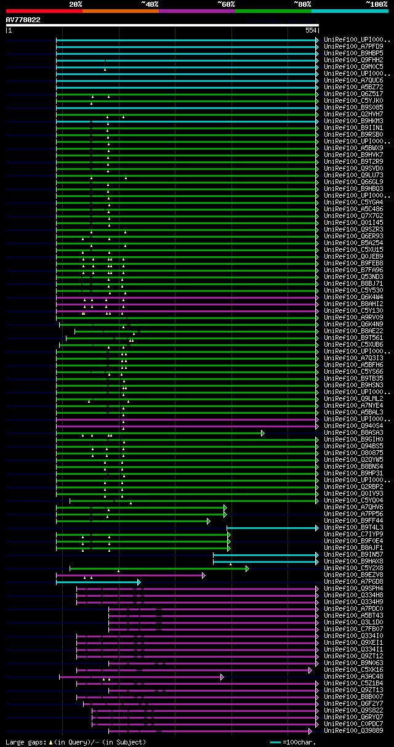Viewport: 394px width, 747px height.
Task: Open hit UniRef100_B9HBP5
Action: pos(353,53)
